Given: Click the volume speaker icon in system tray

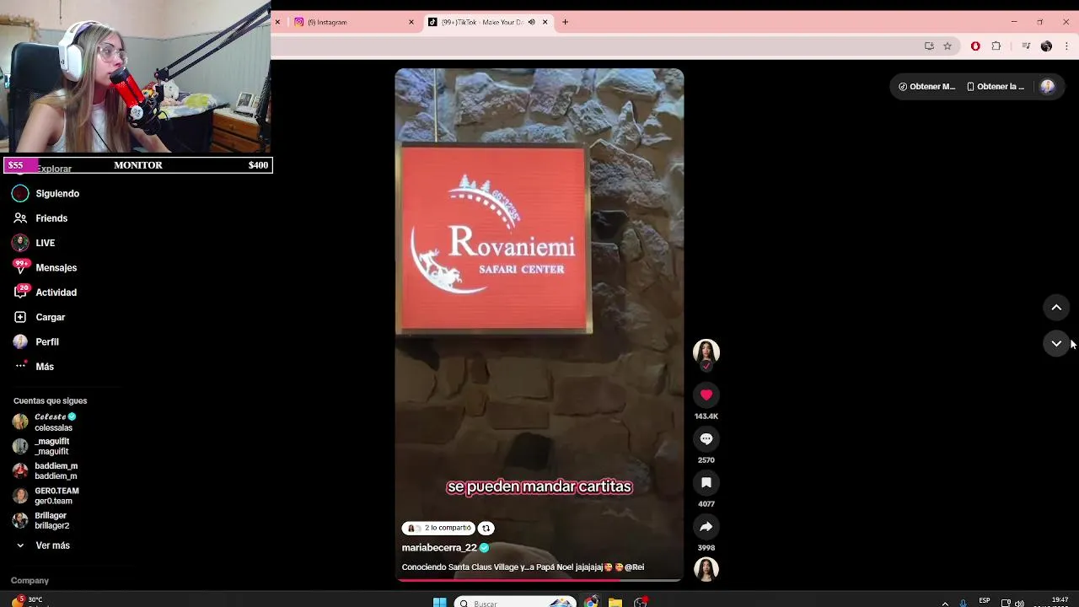Looking at the screenshot, I should pyautogui.click(x=1019, y=603).
